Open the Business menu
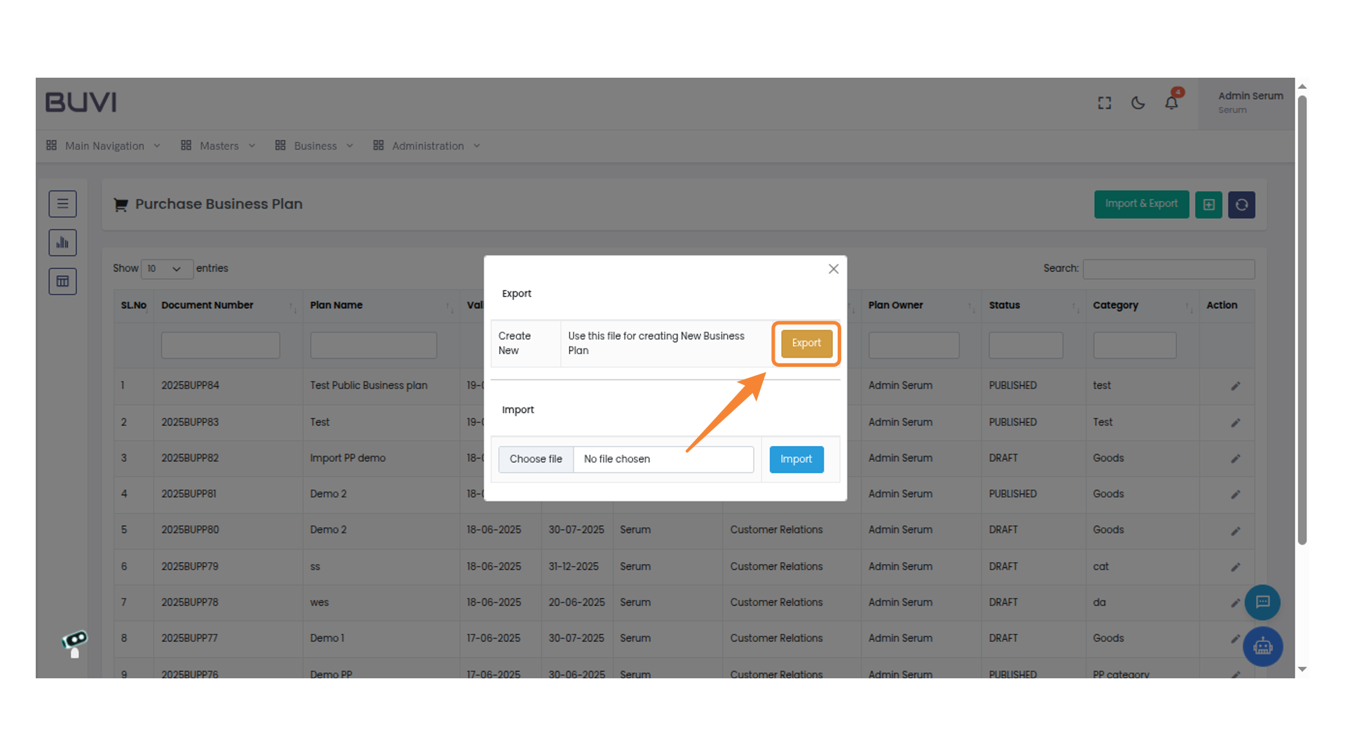Viewport: 1345px width, 756px height. [x=315, y=146]
